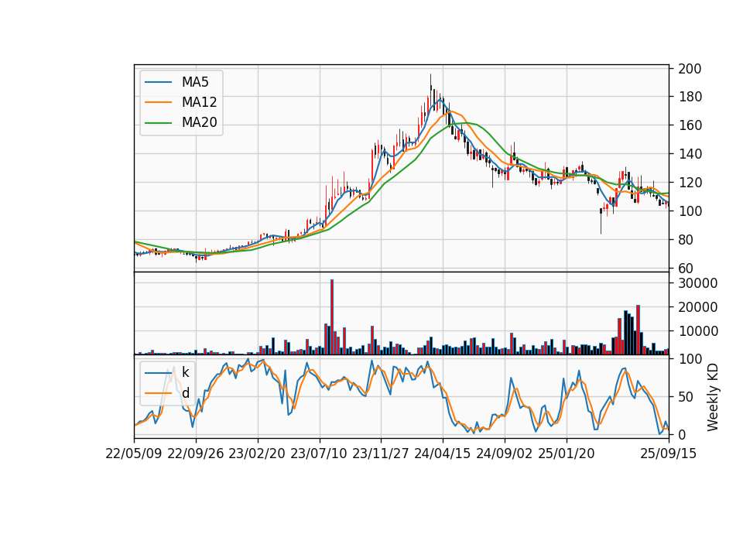
Task: Click the 180 price axis label
Action: (x=690, y=98)
